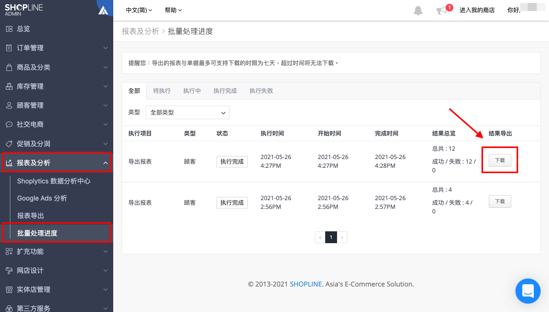Download the 2:56PM export report
Screen dimensions: 549x312
pos(500,202)
